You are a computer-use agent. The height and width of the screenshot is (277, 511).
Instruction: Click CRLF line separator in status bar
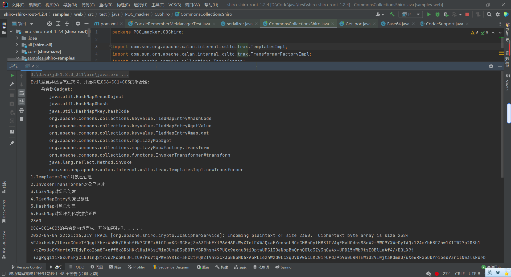click(x=460, y=274)
